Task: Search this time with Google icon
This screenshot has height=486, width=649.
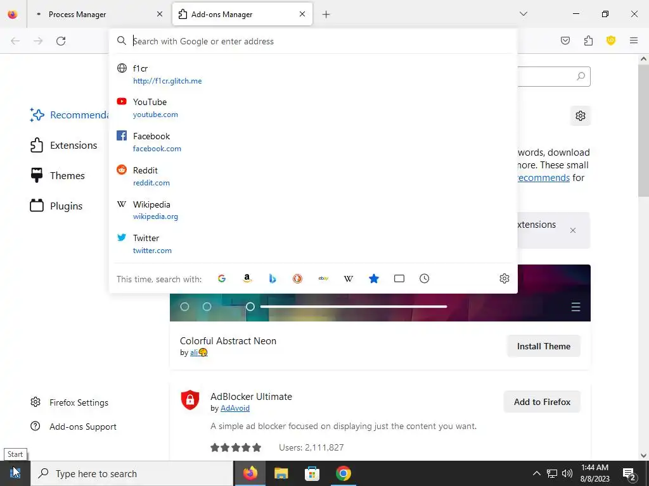Action: 222,278
